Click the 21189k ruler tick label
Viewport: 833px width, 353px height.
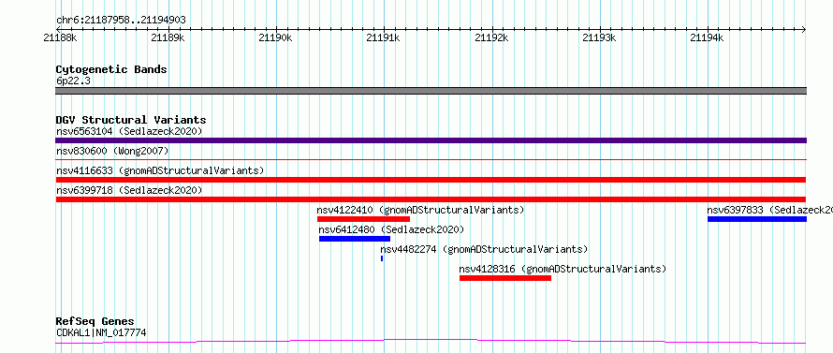tap(168, 37)
